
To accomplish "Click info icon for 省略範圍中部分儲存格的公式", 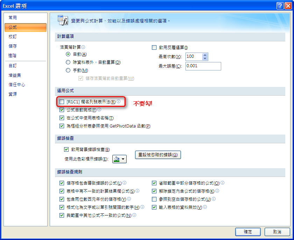I will 222,183.
